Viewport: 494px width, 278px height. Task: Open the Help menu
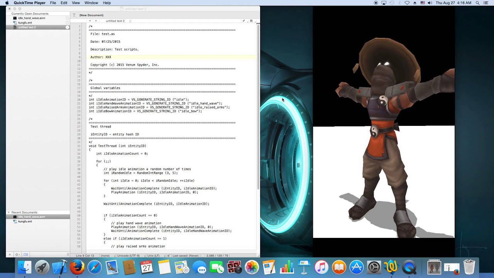107,3
